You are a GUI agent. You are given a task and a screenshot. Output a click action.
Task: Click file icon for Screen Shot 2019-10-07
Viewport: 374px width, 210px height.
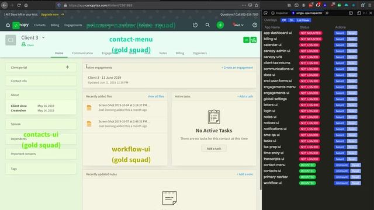click(89, 124)
